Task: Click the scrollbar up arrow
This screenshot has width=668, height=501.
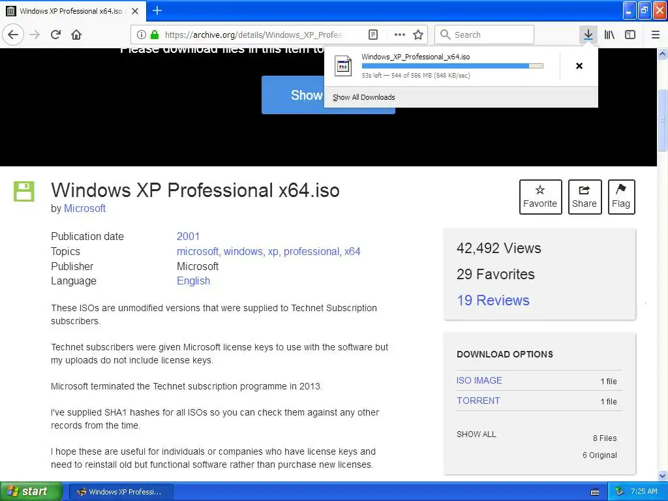Action: pos(662,53)
